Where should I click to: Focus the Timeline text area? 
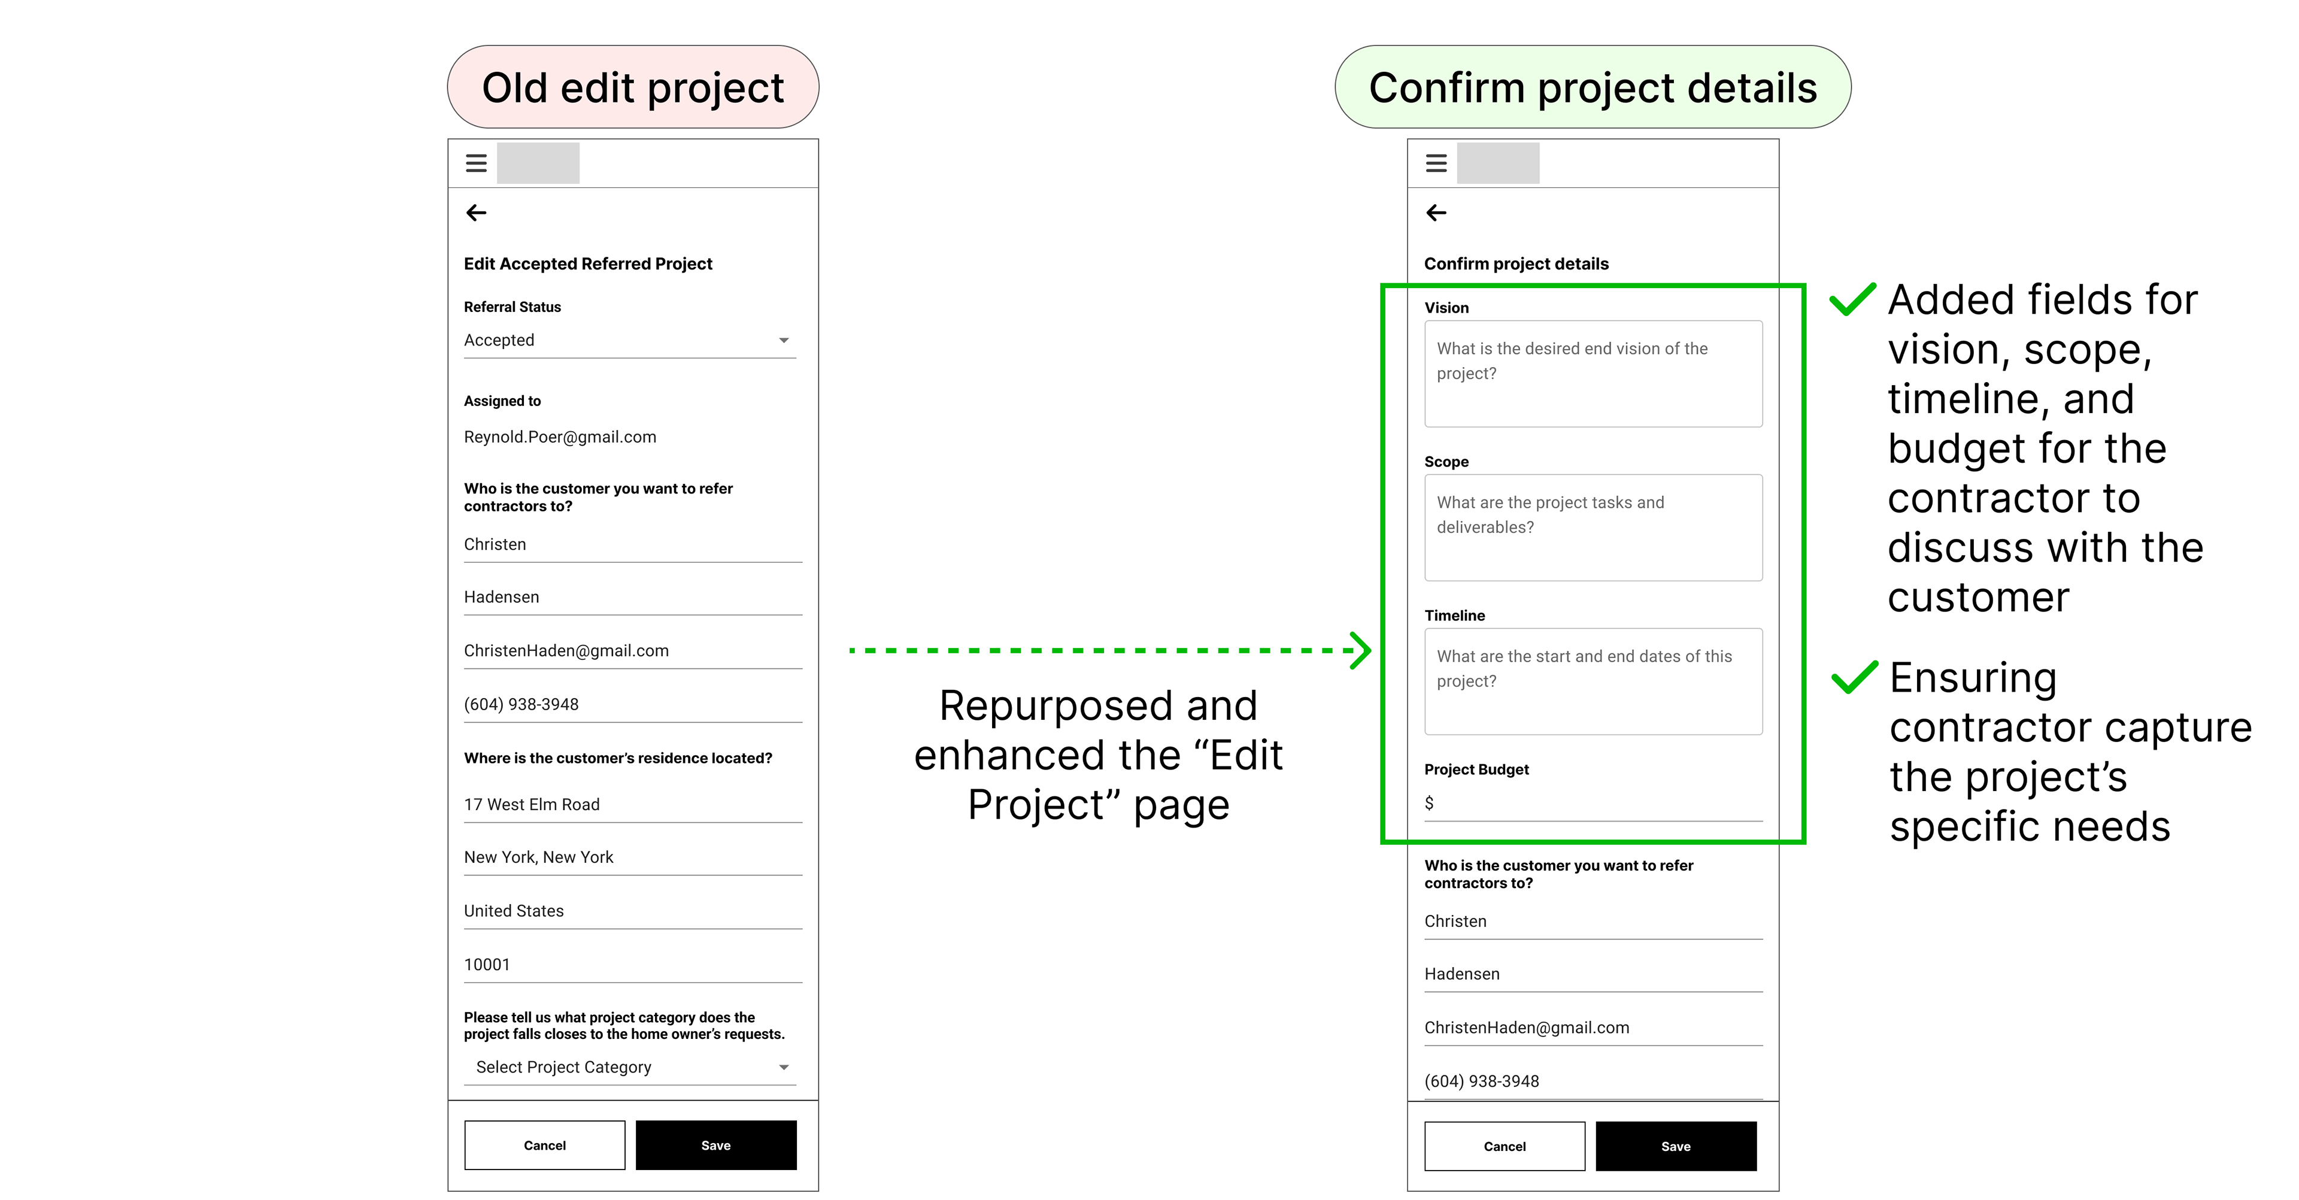click(1593, 681)
